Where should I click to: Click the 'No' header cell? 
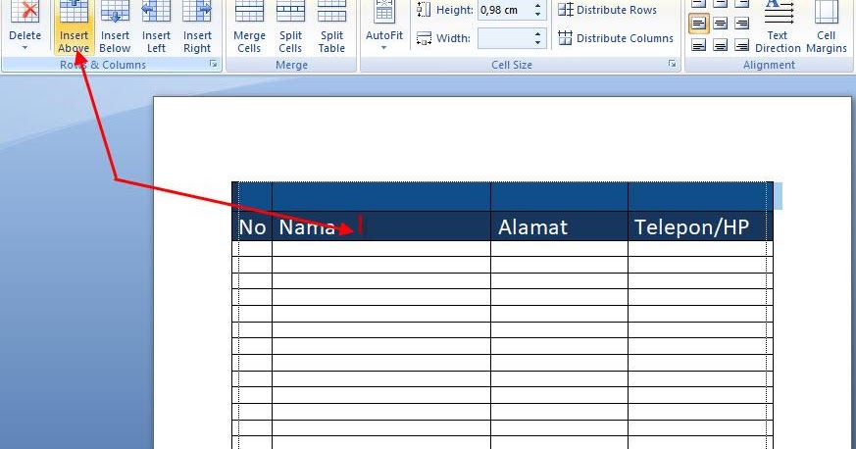[x=252, y=226]
